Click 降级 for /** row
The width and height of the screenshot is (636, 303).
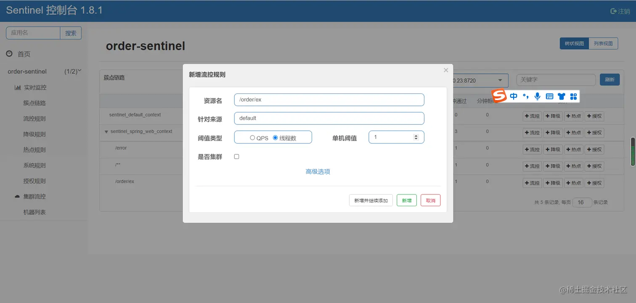click(553, 166)
